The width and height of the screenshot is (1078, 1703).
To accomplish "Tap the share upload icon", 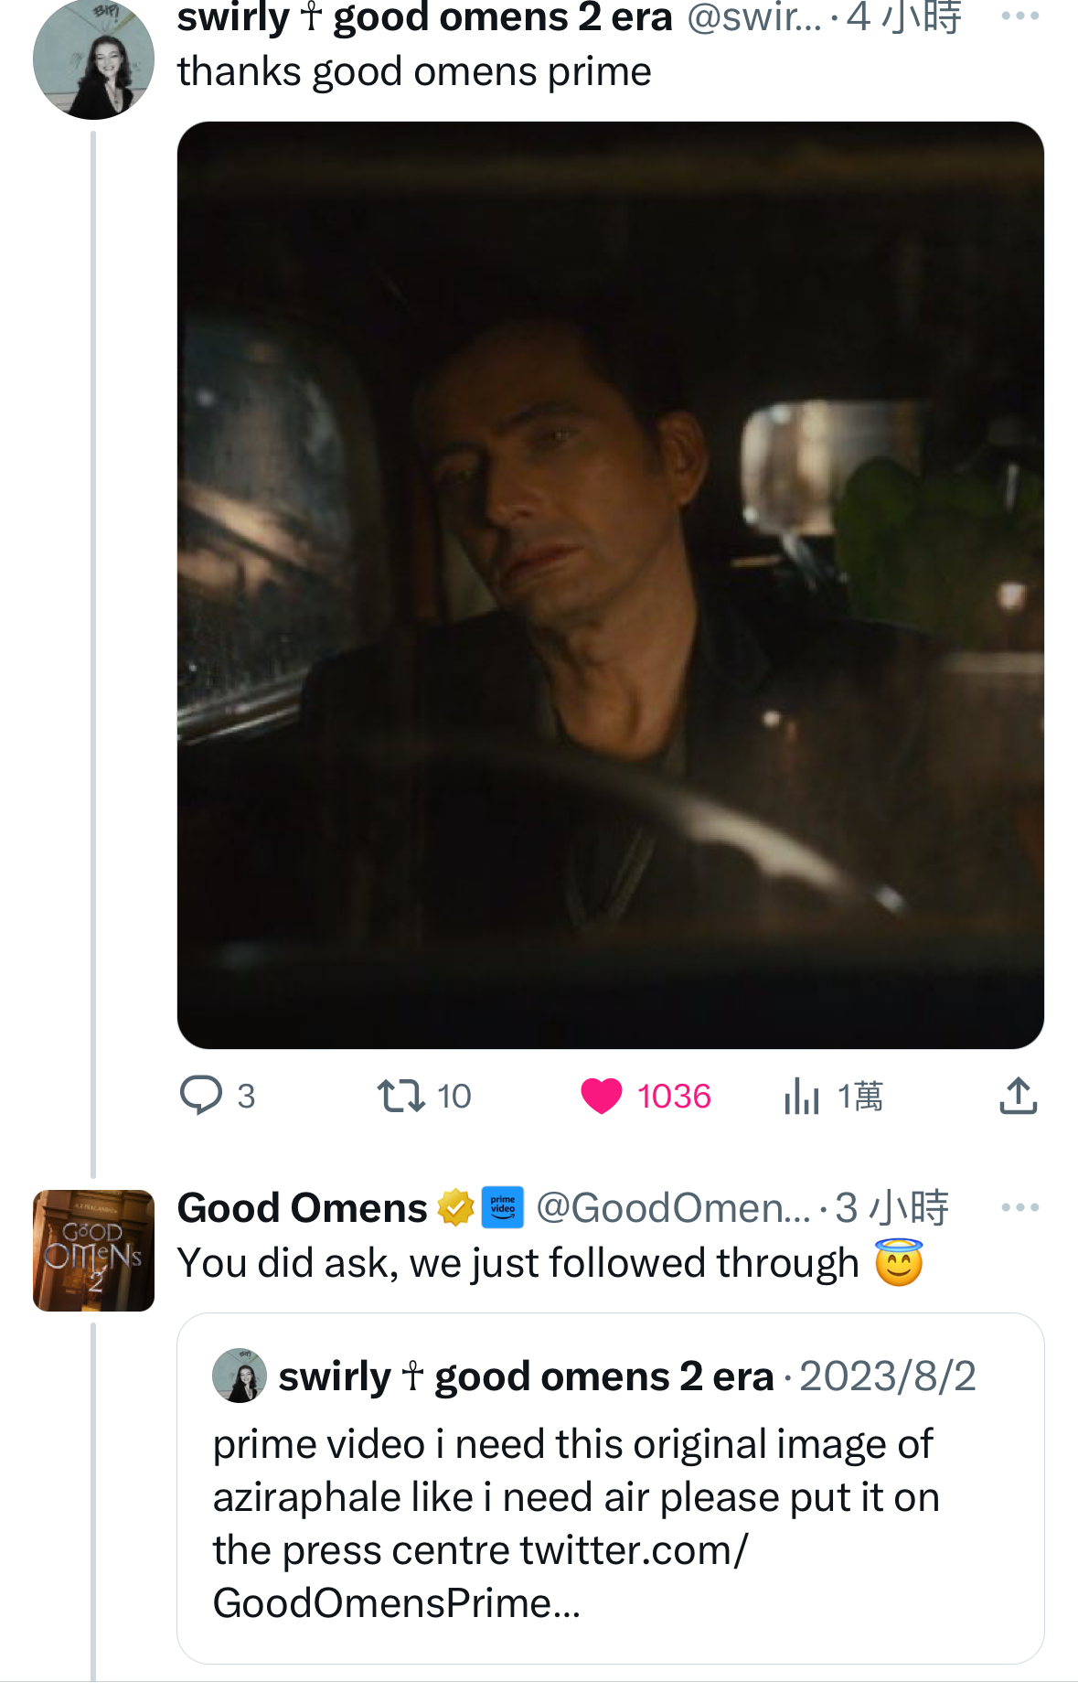I will (1018, 1095).
